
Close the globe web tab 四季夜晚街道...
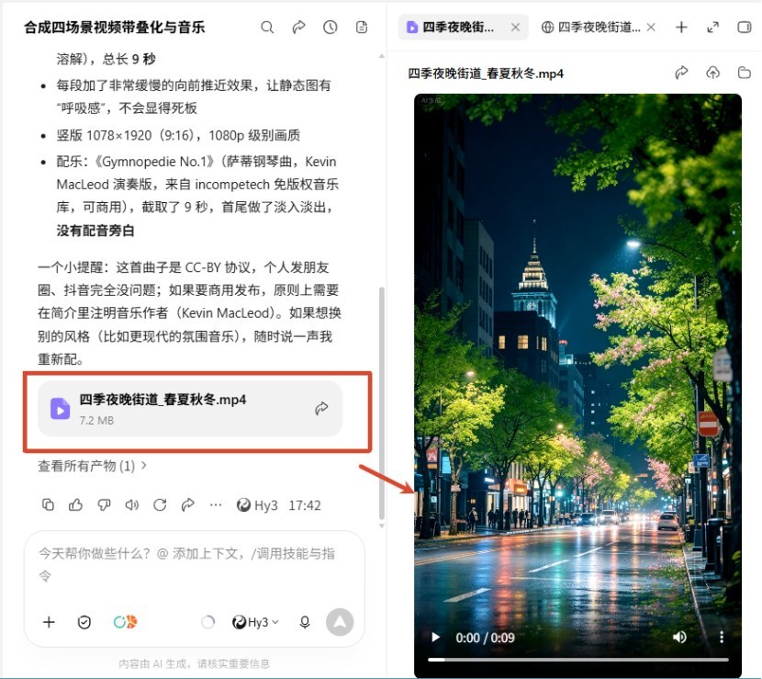[651, 28]
